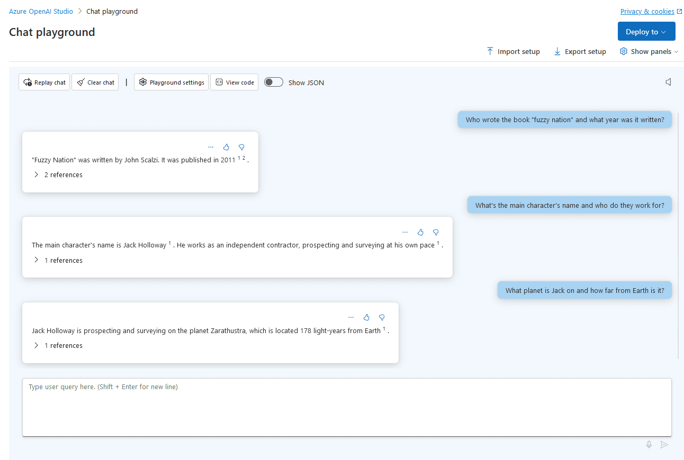
Task: Thumbs up the Zarathustra answer
Action: pyautogui.click(x=366, y=317)
